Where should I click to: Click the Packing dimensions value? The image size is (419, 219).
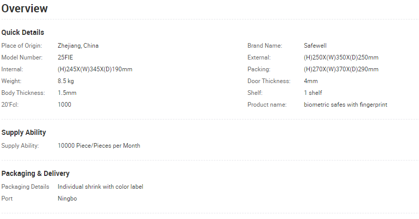(341, 69)
